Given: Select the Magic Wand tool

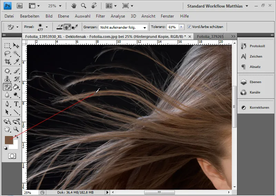Looking at the screenshot, I should click(x=16, y=53).
